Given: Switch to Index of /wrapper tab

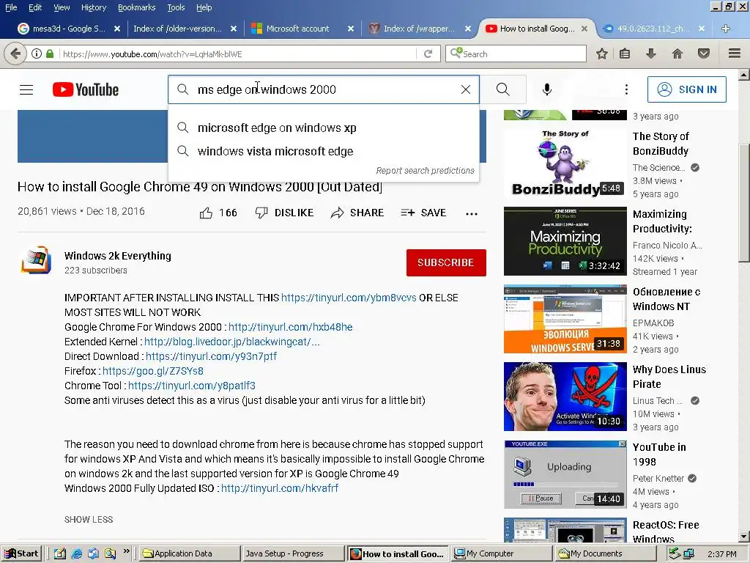Looking at the screenshot, I should (419, 29).
